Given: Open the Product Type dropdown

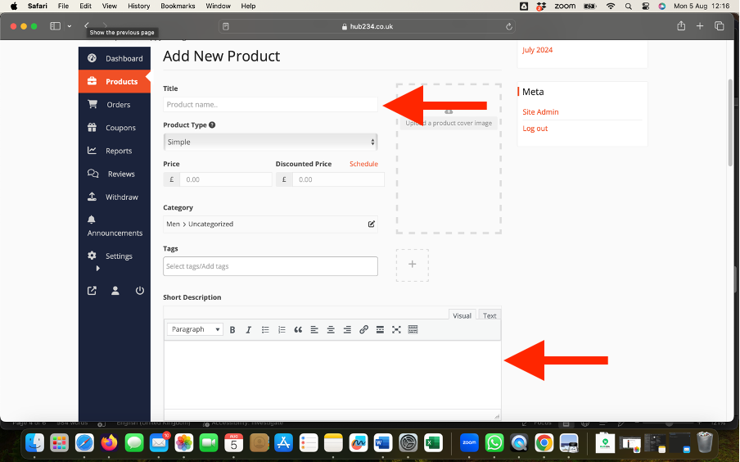Looking at the screenshot, I should pyautogui.click(x=270, y=142).
